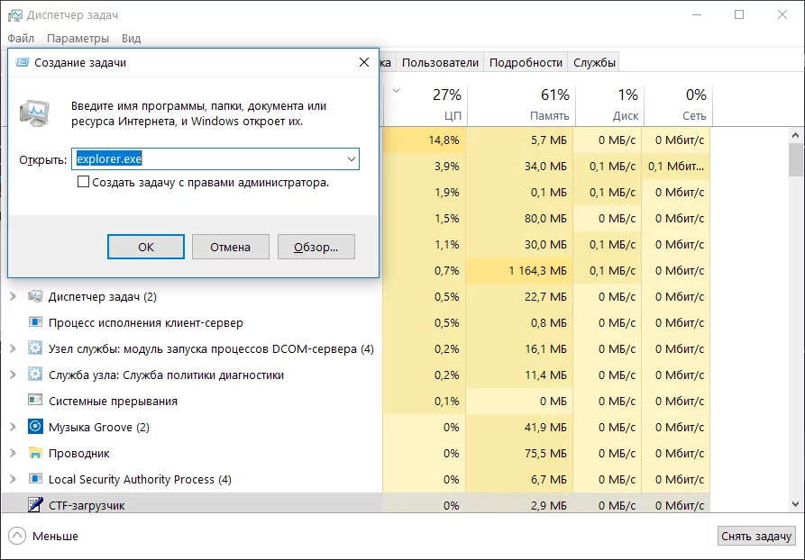The image size is (805, 560).
Task: Click the Проводник folder icon
Action: coord(35,454)
